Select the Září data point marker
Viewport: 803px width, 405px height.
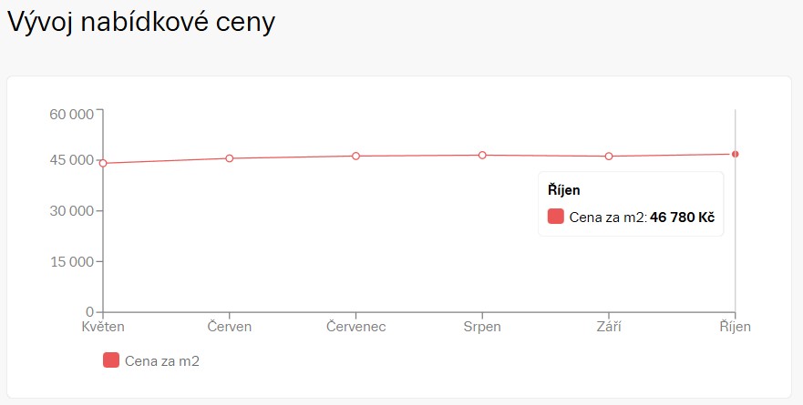coord(609,157)
